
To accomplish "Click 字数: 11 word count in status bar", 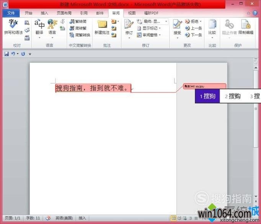I will (33, 218).
